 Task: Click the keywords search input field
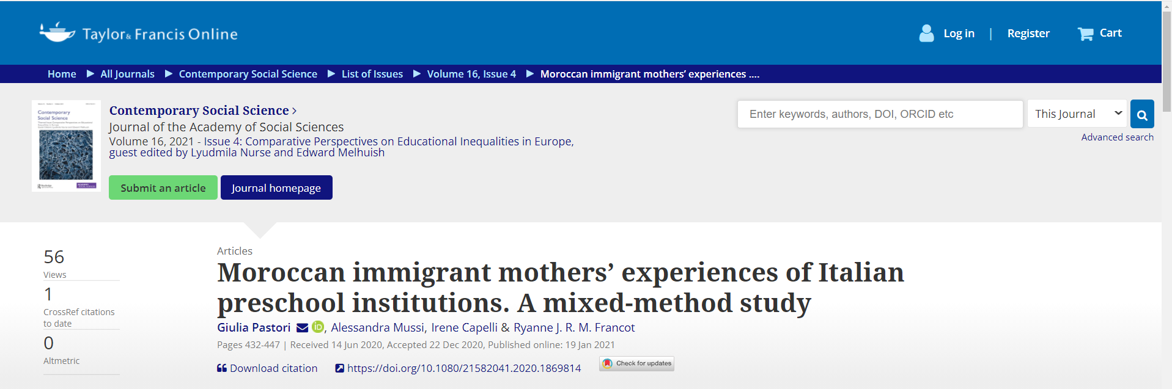[x=880, y=114]
